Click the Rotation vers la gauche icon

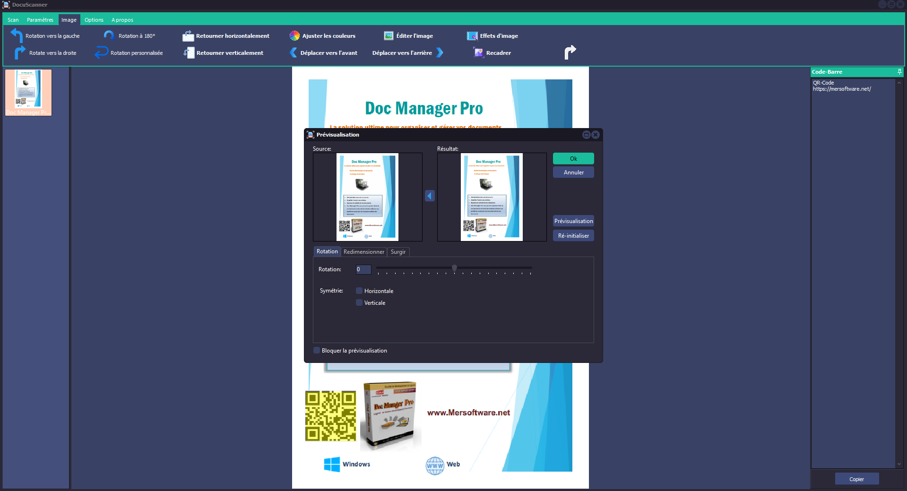[x=17, y=35]
